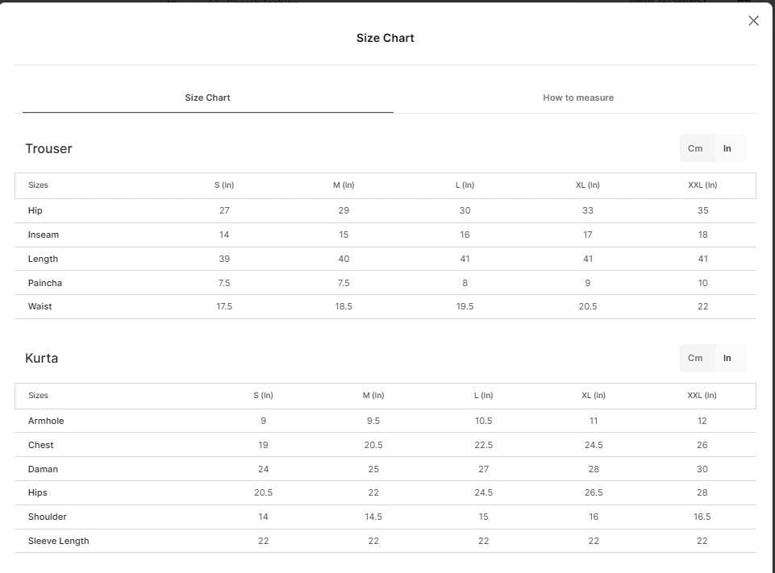This screenshot has width=775, height=573.
Task: Click the Trouser Hip row label
Action: coord(35,210)
